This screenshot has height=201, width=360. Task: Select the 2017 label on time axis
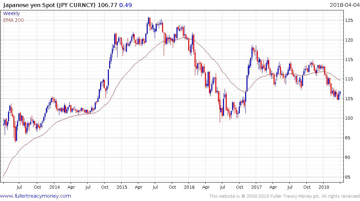click(x=257, y=187)
